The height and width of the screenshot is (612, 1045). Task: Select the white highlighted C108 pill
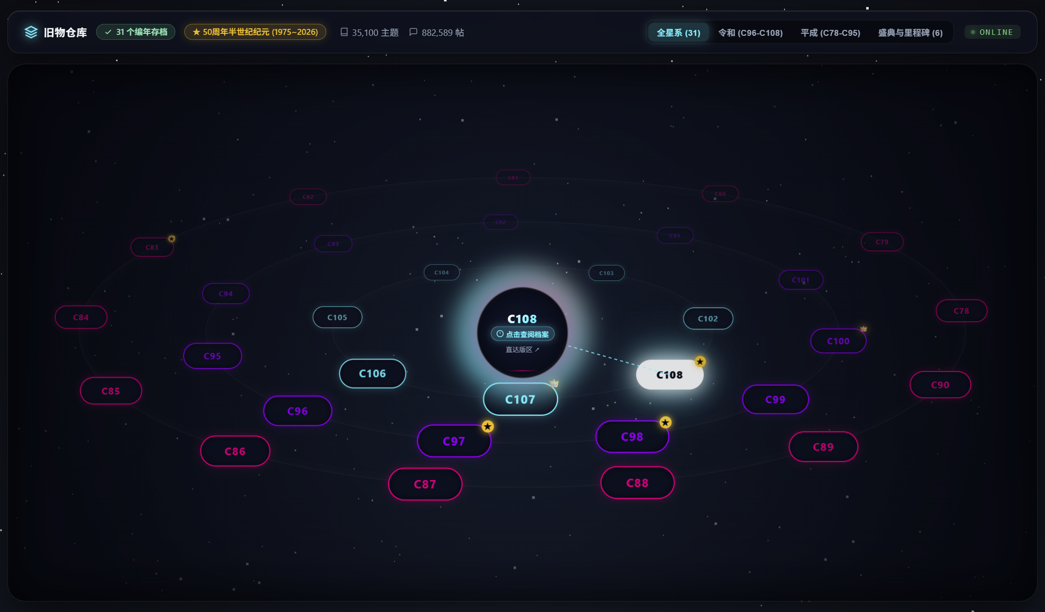pos(669,374)
